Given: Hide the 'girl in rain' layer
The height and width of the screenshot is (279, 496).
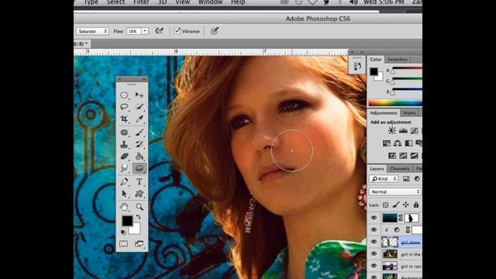Looking at the screenshot, I should (374, 266).
